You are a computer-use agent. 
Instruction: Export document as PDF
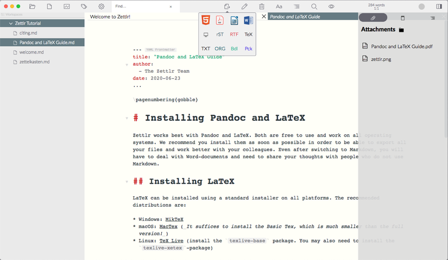(220, 20)
